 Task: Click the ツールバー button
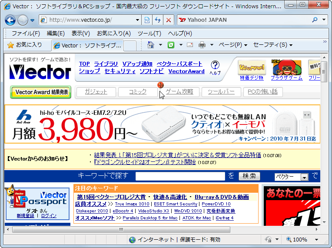point(221,92)
